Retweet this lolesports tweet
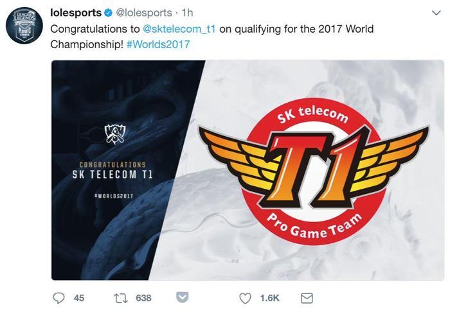 pyautogui.click(x=121, y=298)
